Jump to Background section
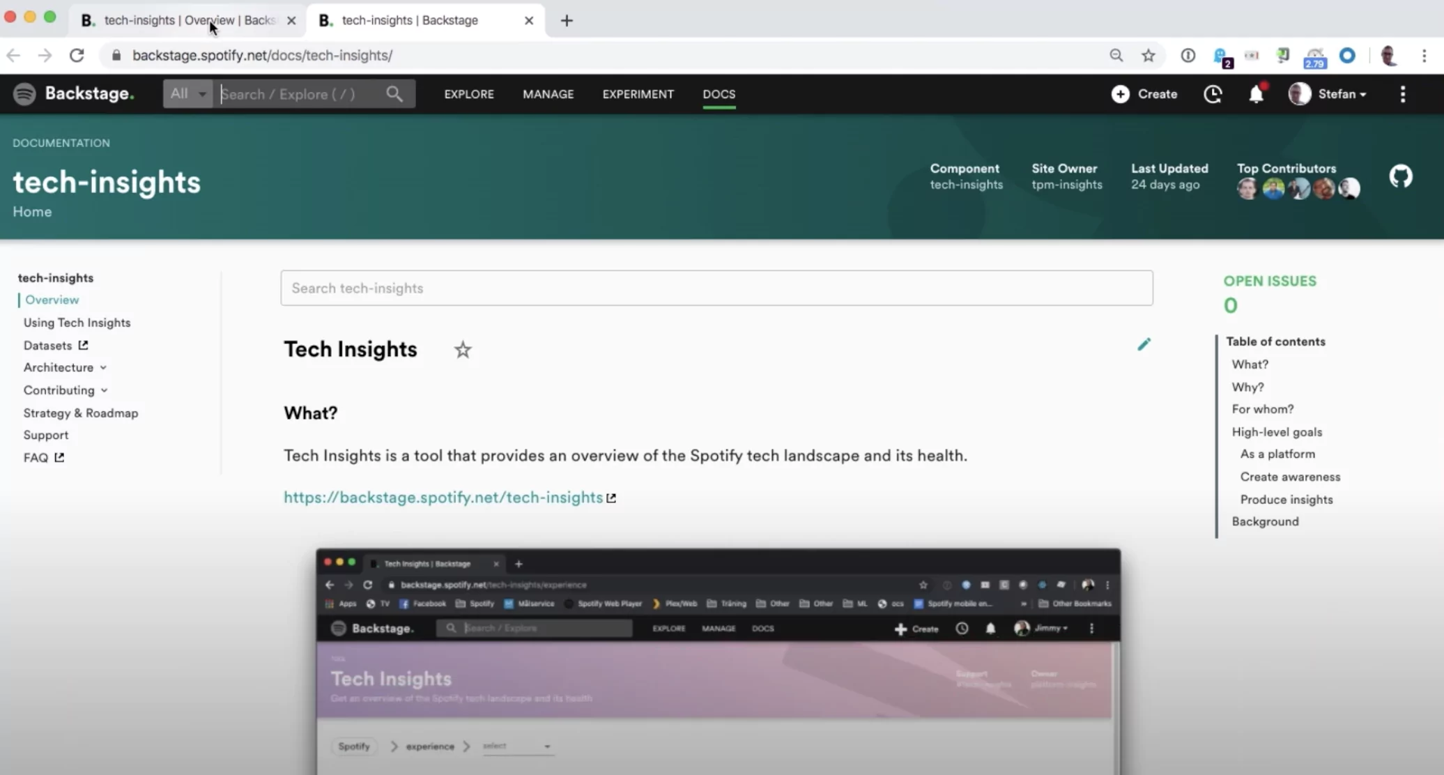This screenshot has height=775, width=1444. point(1265,521)
